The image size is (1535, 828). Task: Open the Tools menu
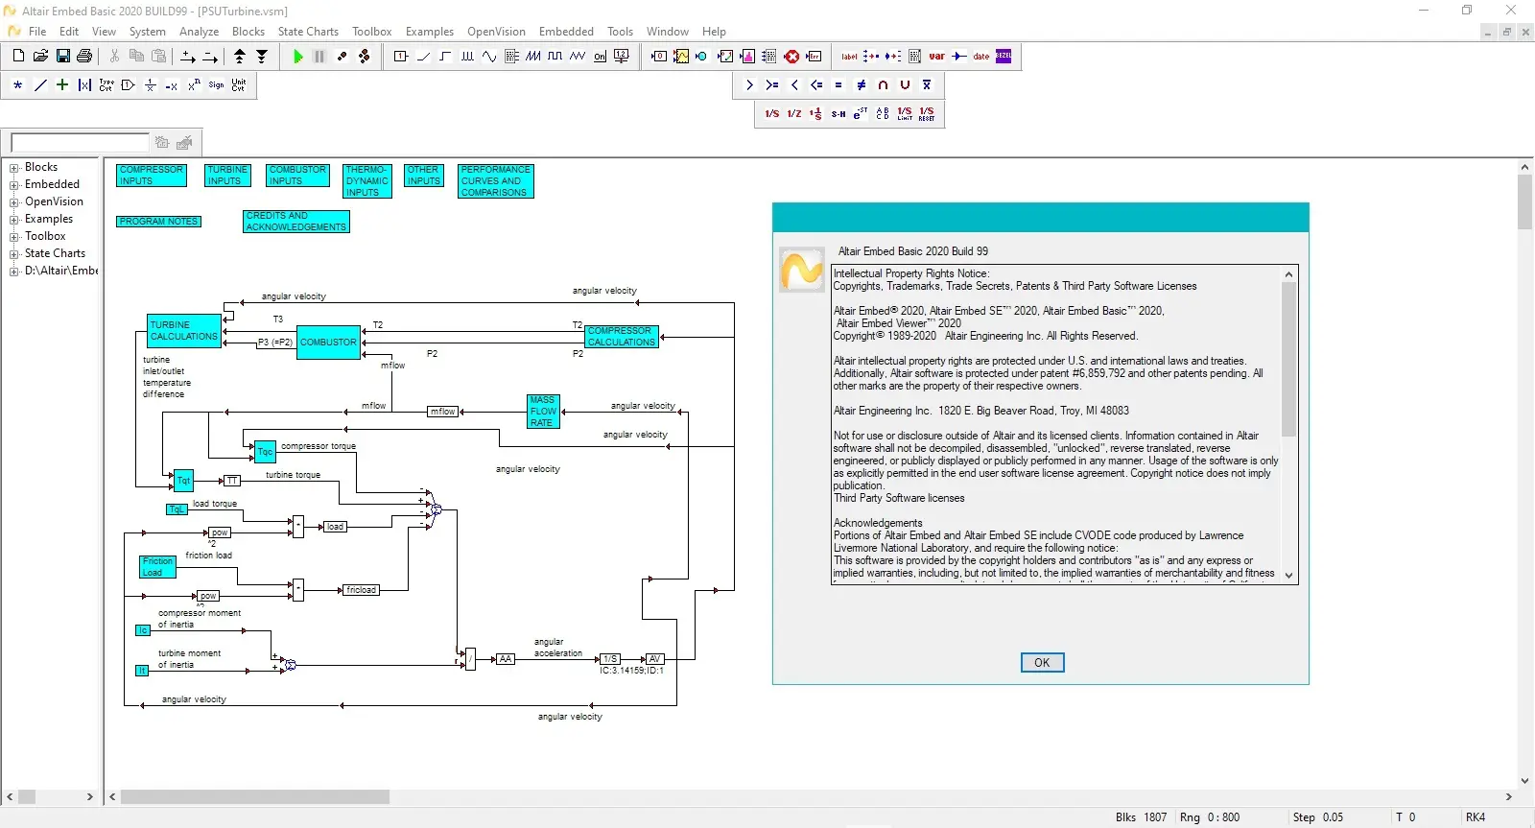pyautogui.click(x=620, y=32)
